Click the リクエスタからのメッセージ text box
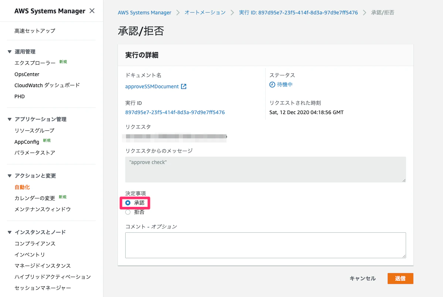This screenshot has height=297, width=443. click(x=266, y=170)
